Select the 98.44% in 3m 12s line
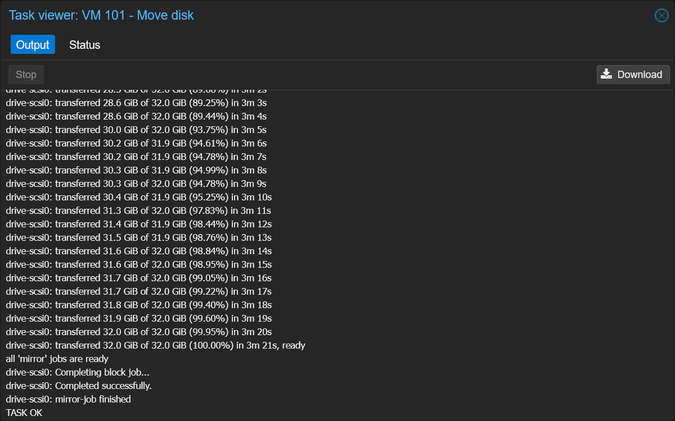Screen dimensions: 675x421 click(x=139, y=224)
